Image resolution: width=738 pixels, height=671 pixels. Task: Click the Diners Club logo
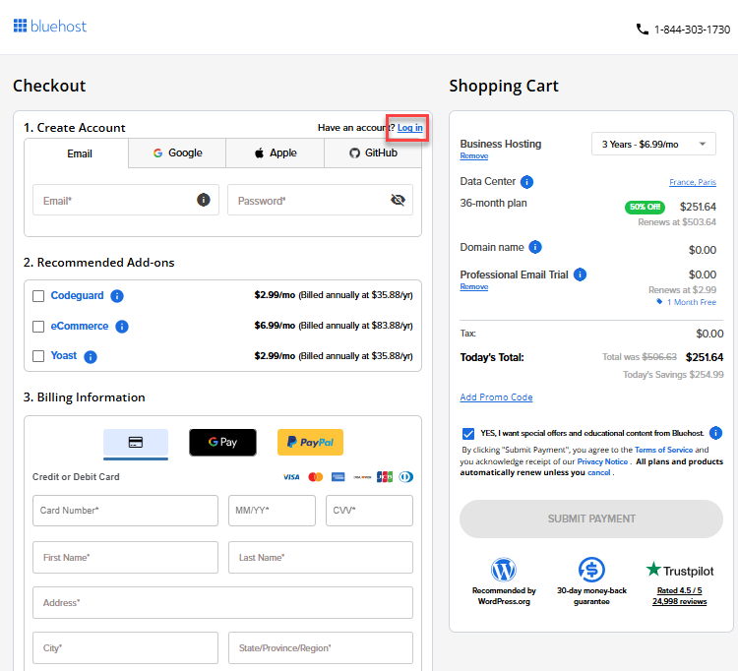[x=406, y=477]
